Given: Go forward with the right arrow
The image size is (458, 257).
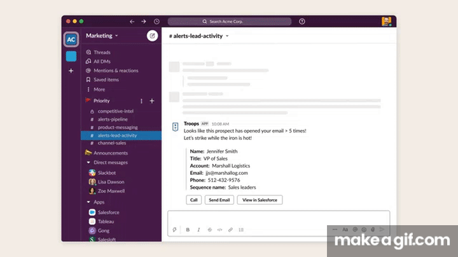Looking at the screenshot, I should [144, 21].
